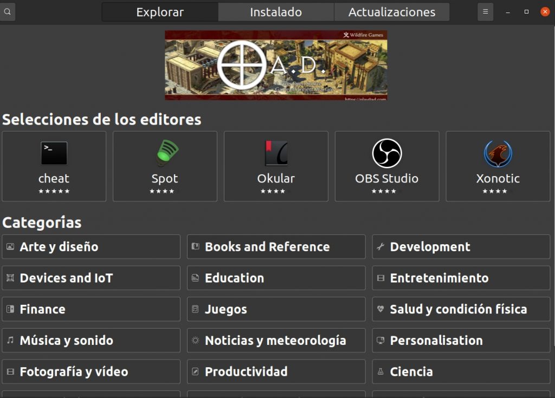Open the search icon in the top-left corner
Viewport: 555px width, 398px height.
(x=7, y=11)
